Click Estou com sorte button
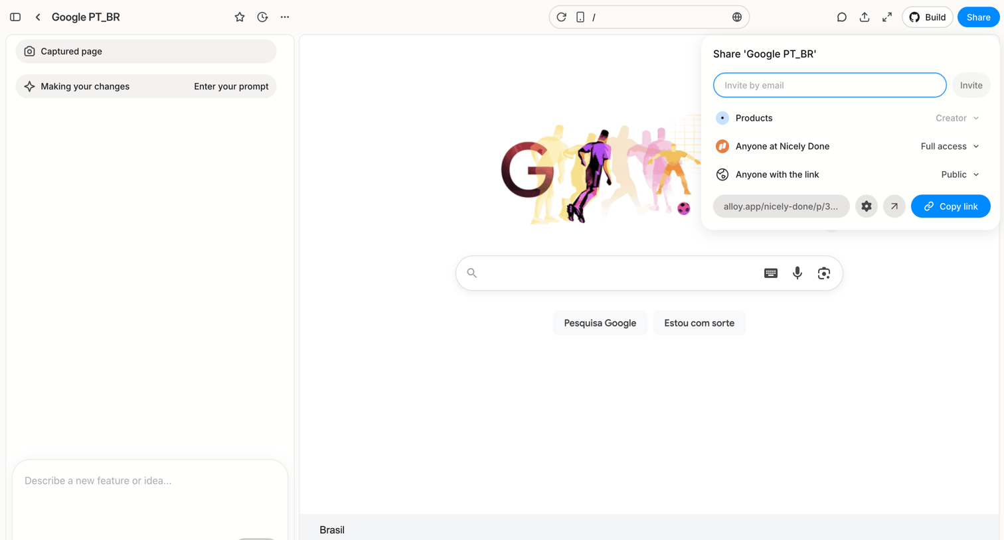The width and height of the screenshot is (1004, 540). click(699, 323)
